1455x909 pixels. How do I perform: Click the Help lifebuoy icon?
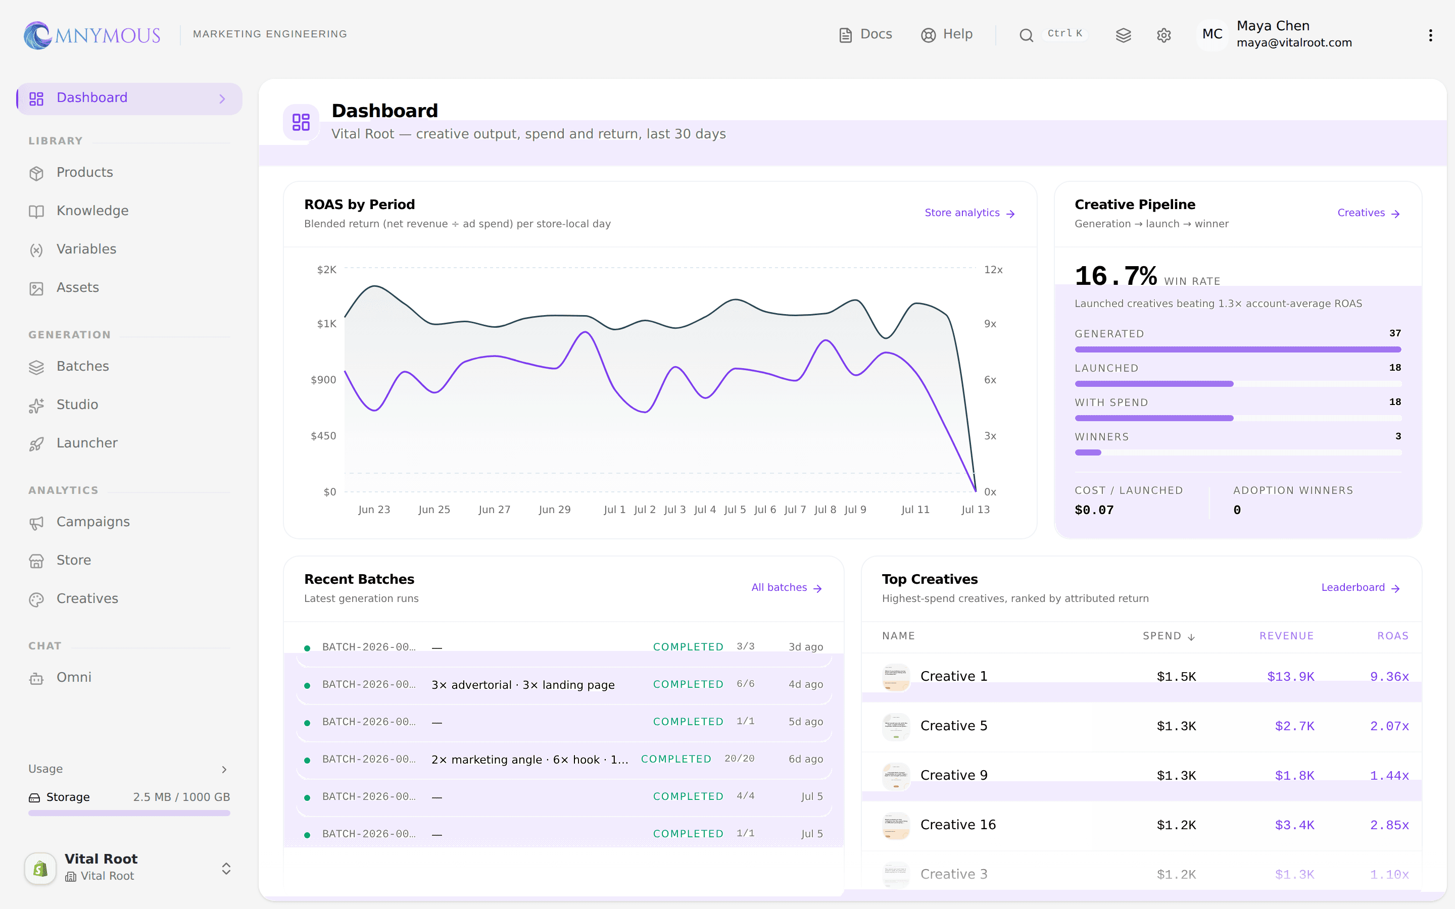click(928, 35)
